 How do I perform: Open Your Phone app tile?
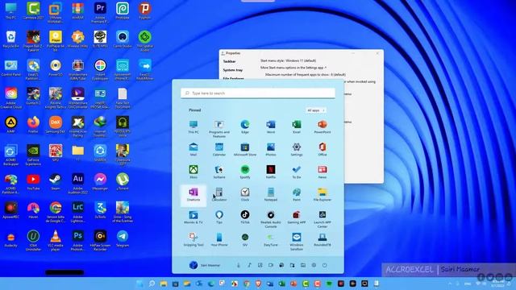(x=219, y=240)
